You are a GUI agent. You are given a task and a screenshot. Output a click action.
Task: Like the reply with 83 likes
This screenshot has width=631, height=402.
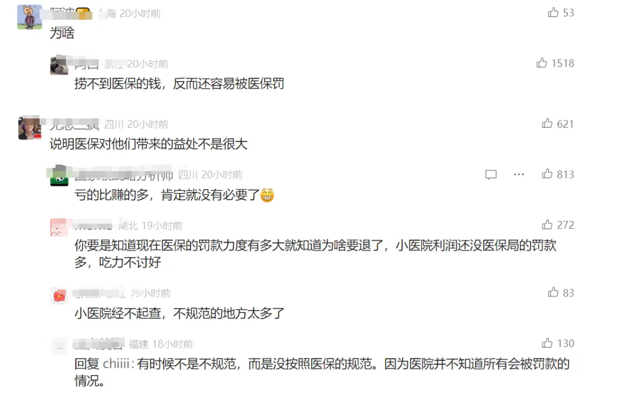553,292
